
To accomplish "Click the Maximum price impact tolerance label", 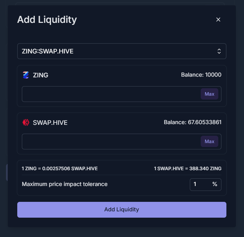I will click(64, 184).
